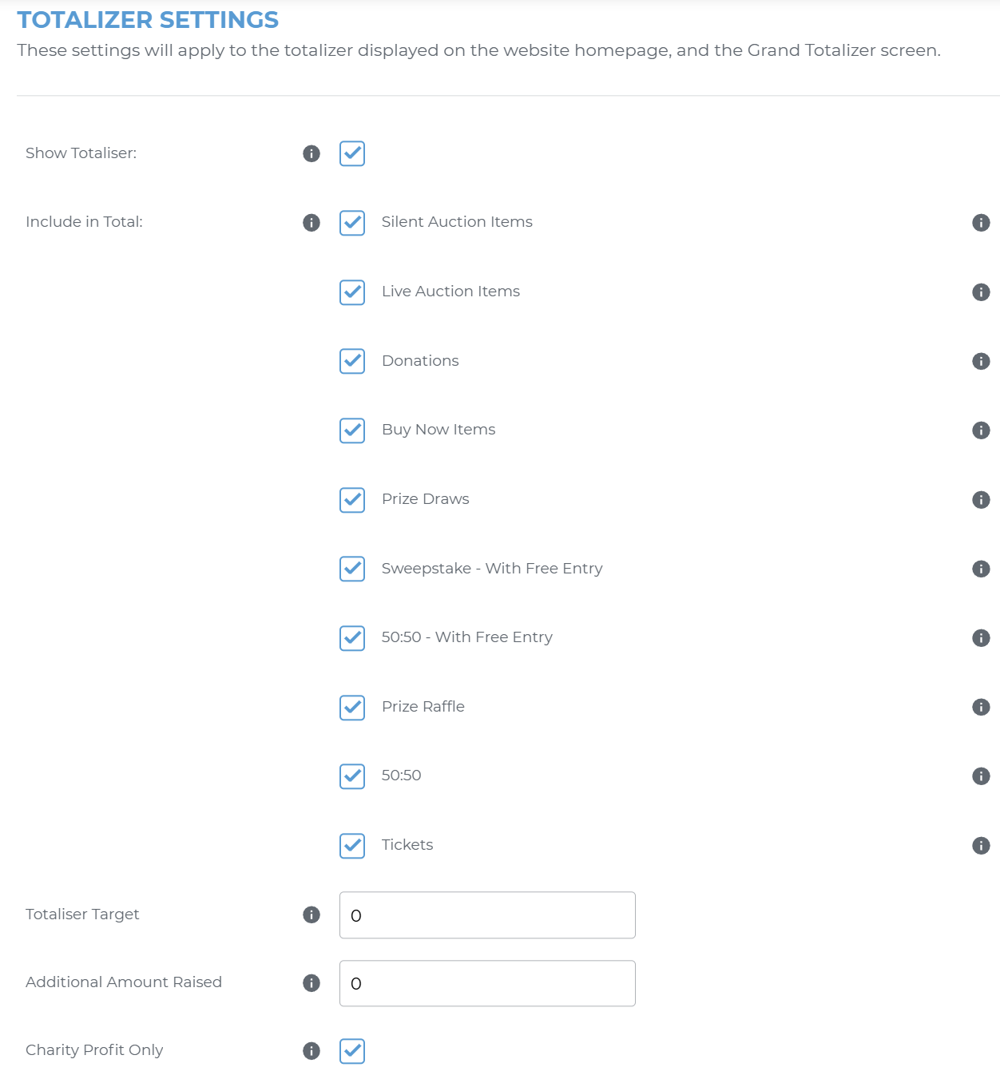The width and height of the screenshot is (1000, 1079).
Task: Click the Totaliser Target input field
Action: point(486,915)
